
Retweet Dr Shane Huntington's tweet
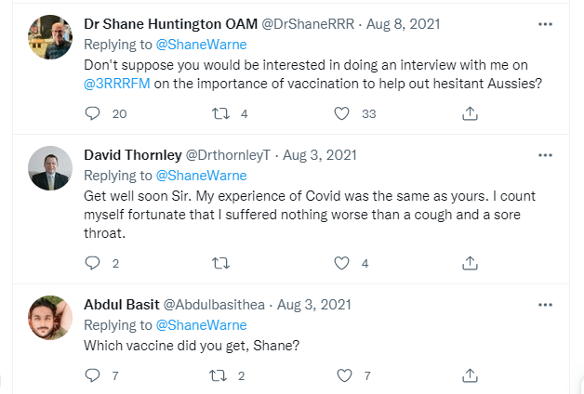(221, 113)
